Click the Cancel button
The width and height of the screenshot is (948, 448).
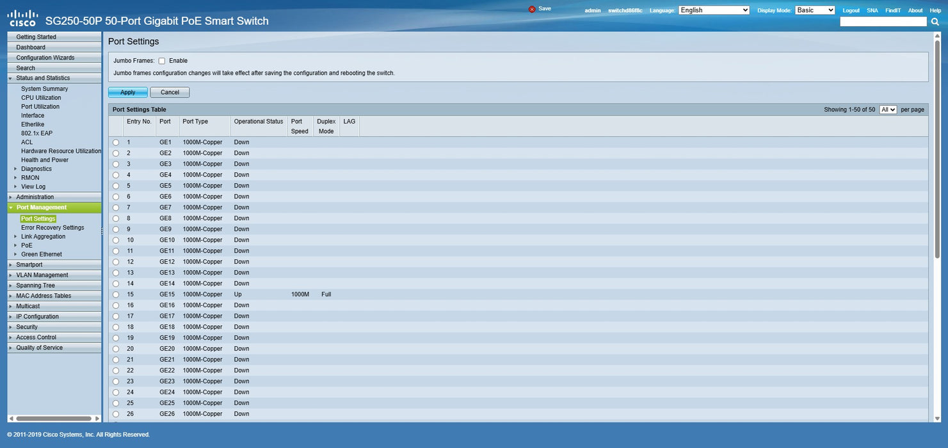pos(170,92)
